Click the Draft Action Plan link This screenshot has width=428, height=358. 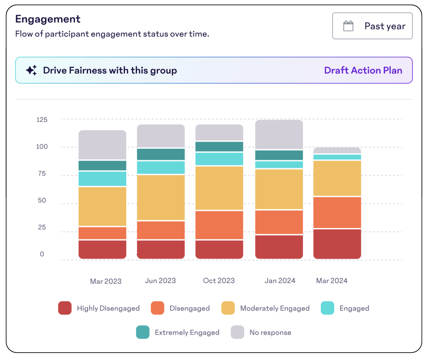364,70
